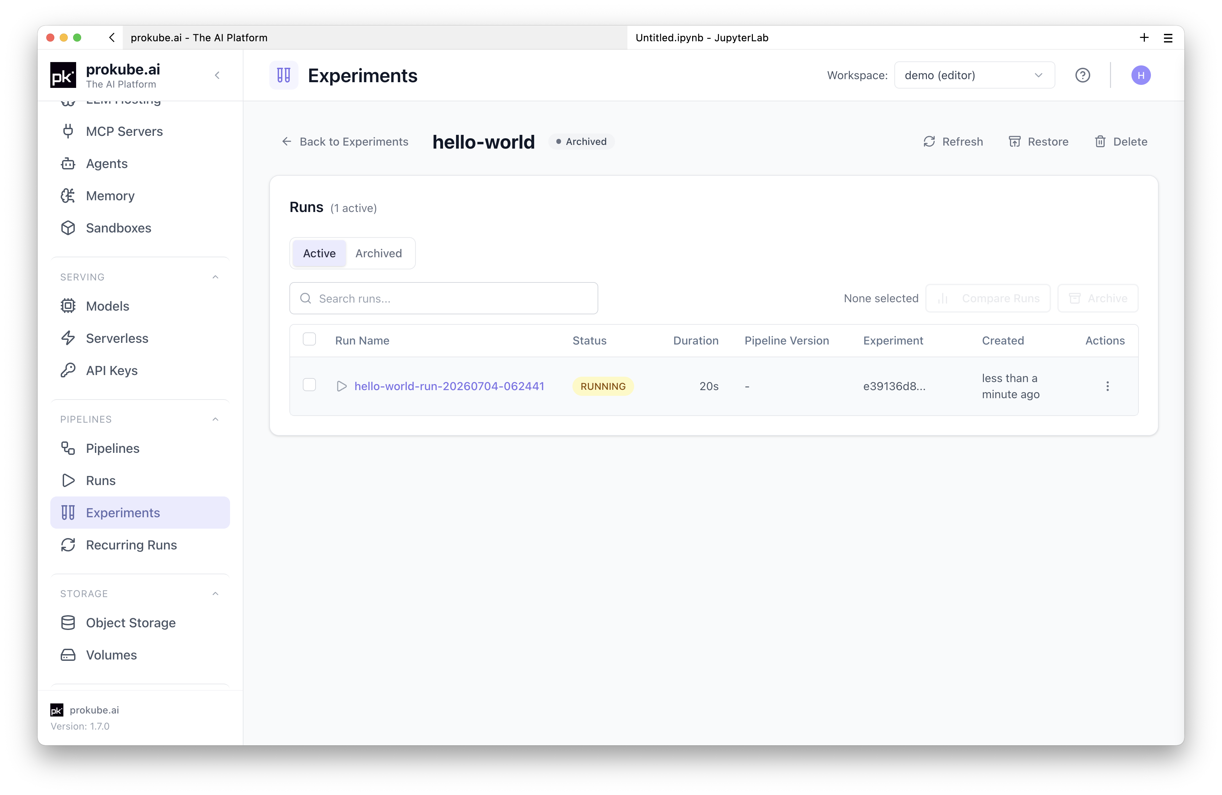The height and width of the screenshot is (795, 1222).
Task: Open new tab with plus button
Action: click(x=1144, y=38)
